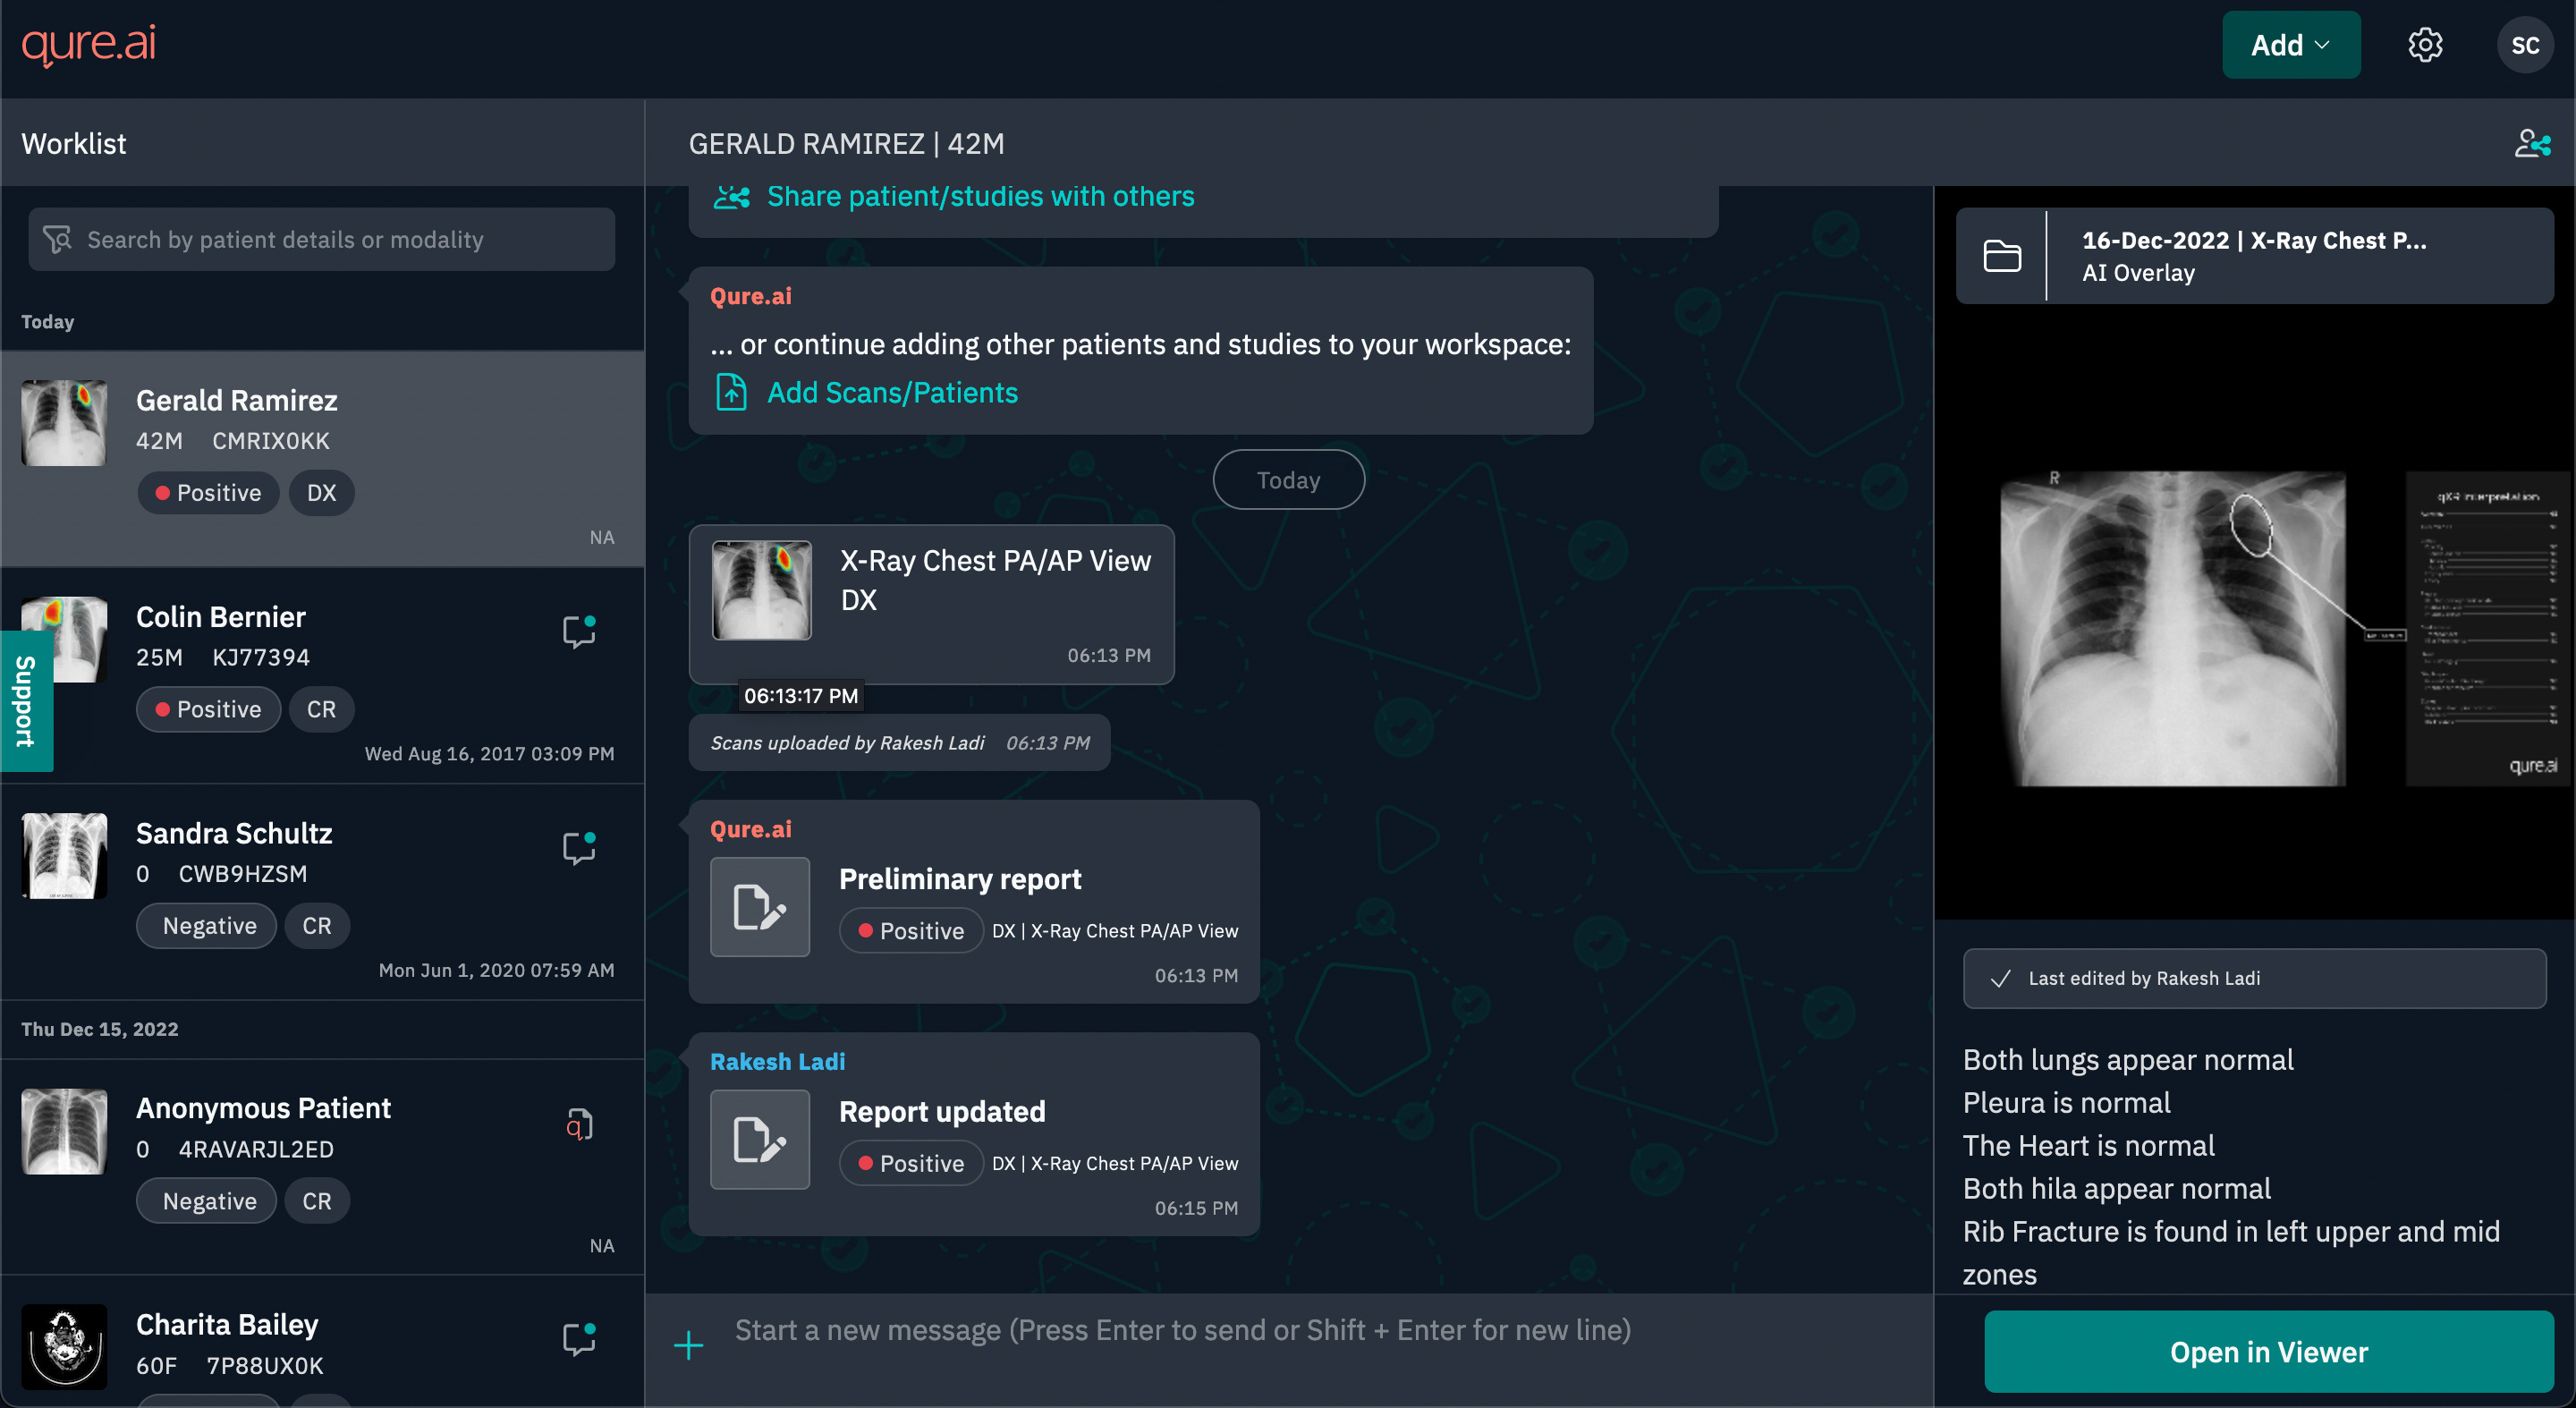Click Gerald Ramirez's chest X-ray thumbnail

click(64, 422)
